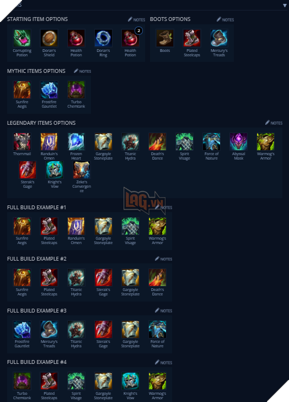The image size is (289, 402).
Task: Click Health Potion with count badge 2
Action: (x=131, y=38)
